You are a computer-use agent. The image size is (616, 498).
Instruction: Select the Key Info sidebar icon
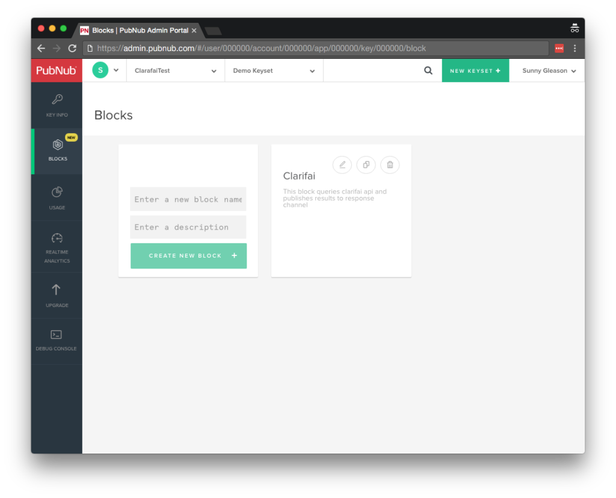(x=56, y=103)
